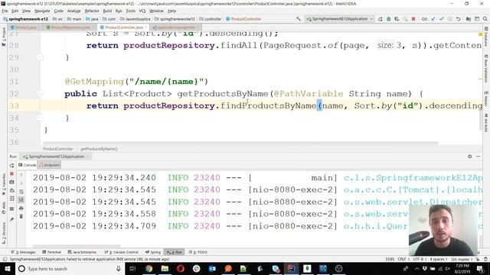Hide the Run tool window via minimize icon
The width and height of the screenshot is (490, 275).
(x=479, y=157)
